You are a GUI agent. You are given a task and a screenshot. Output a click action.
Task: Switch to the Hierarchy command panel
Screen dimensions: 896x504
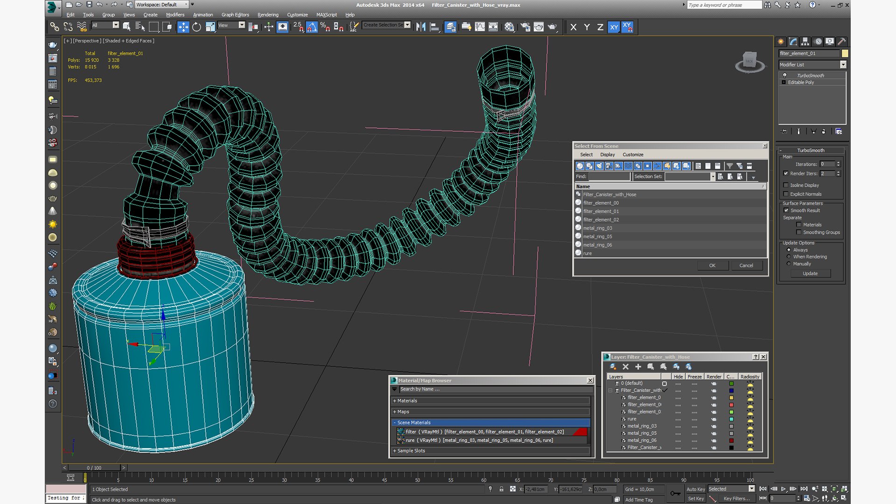tap(805, 42)
